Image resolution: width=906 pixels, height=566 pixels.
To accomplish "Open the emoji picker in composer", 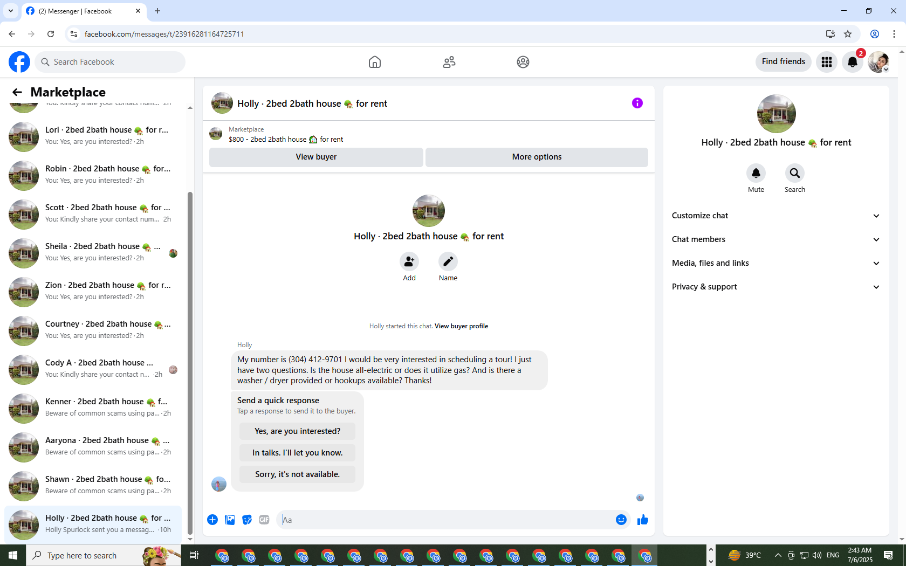I will point(621,520).
